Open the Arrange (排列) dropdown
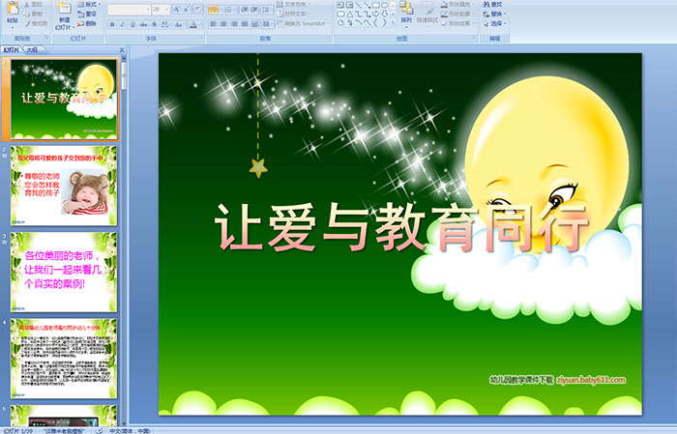This screenshot has width=677, height=434. (x=406, y=13)
